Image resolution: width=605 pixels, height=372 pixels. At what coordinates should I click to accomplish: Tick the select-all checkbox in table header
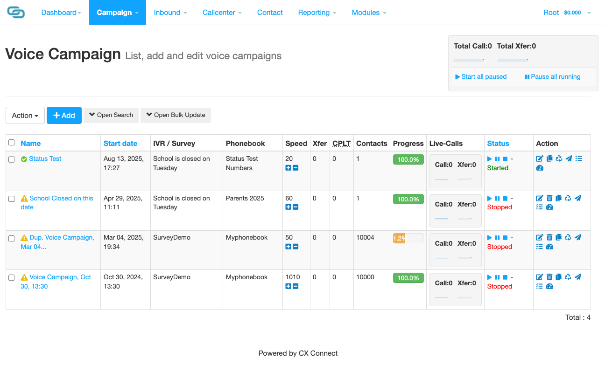point(12,143)
